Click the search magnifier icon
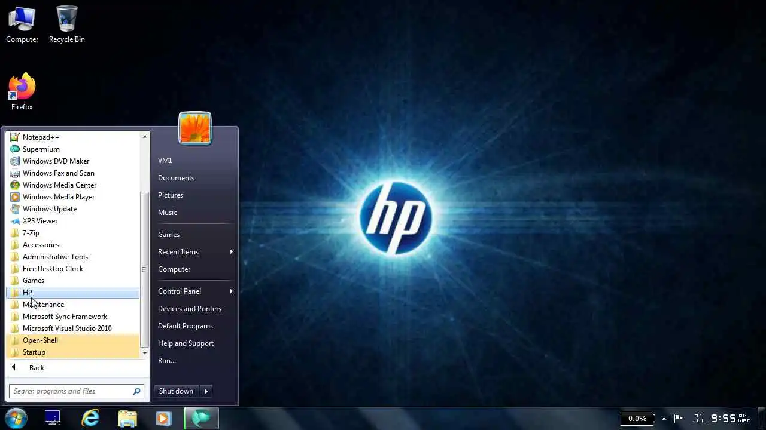Screen dimensions: 766x430 tap(136, 391)
